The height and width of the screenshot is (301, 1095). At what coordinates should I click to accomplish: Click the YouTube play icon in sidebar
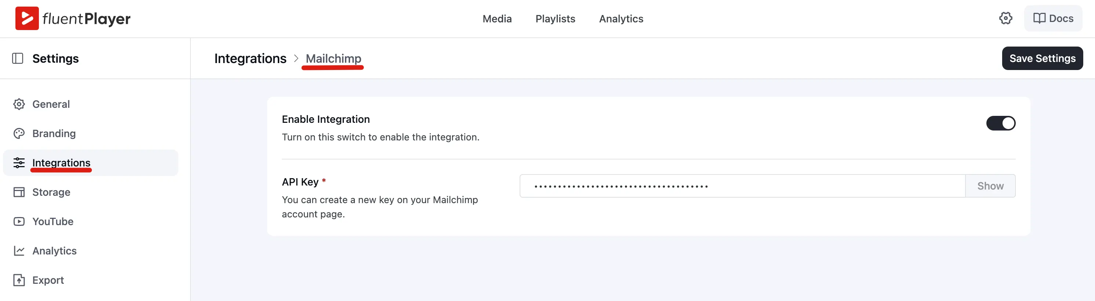click(x=19, y=221)
